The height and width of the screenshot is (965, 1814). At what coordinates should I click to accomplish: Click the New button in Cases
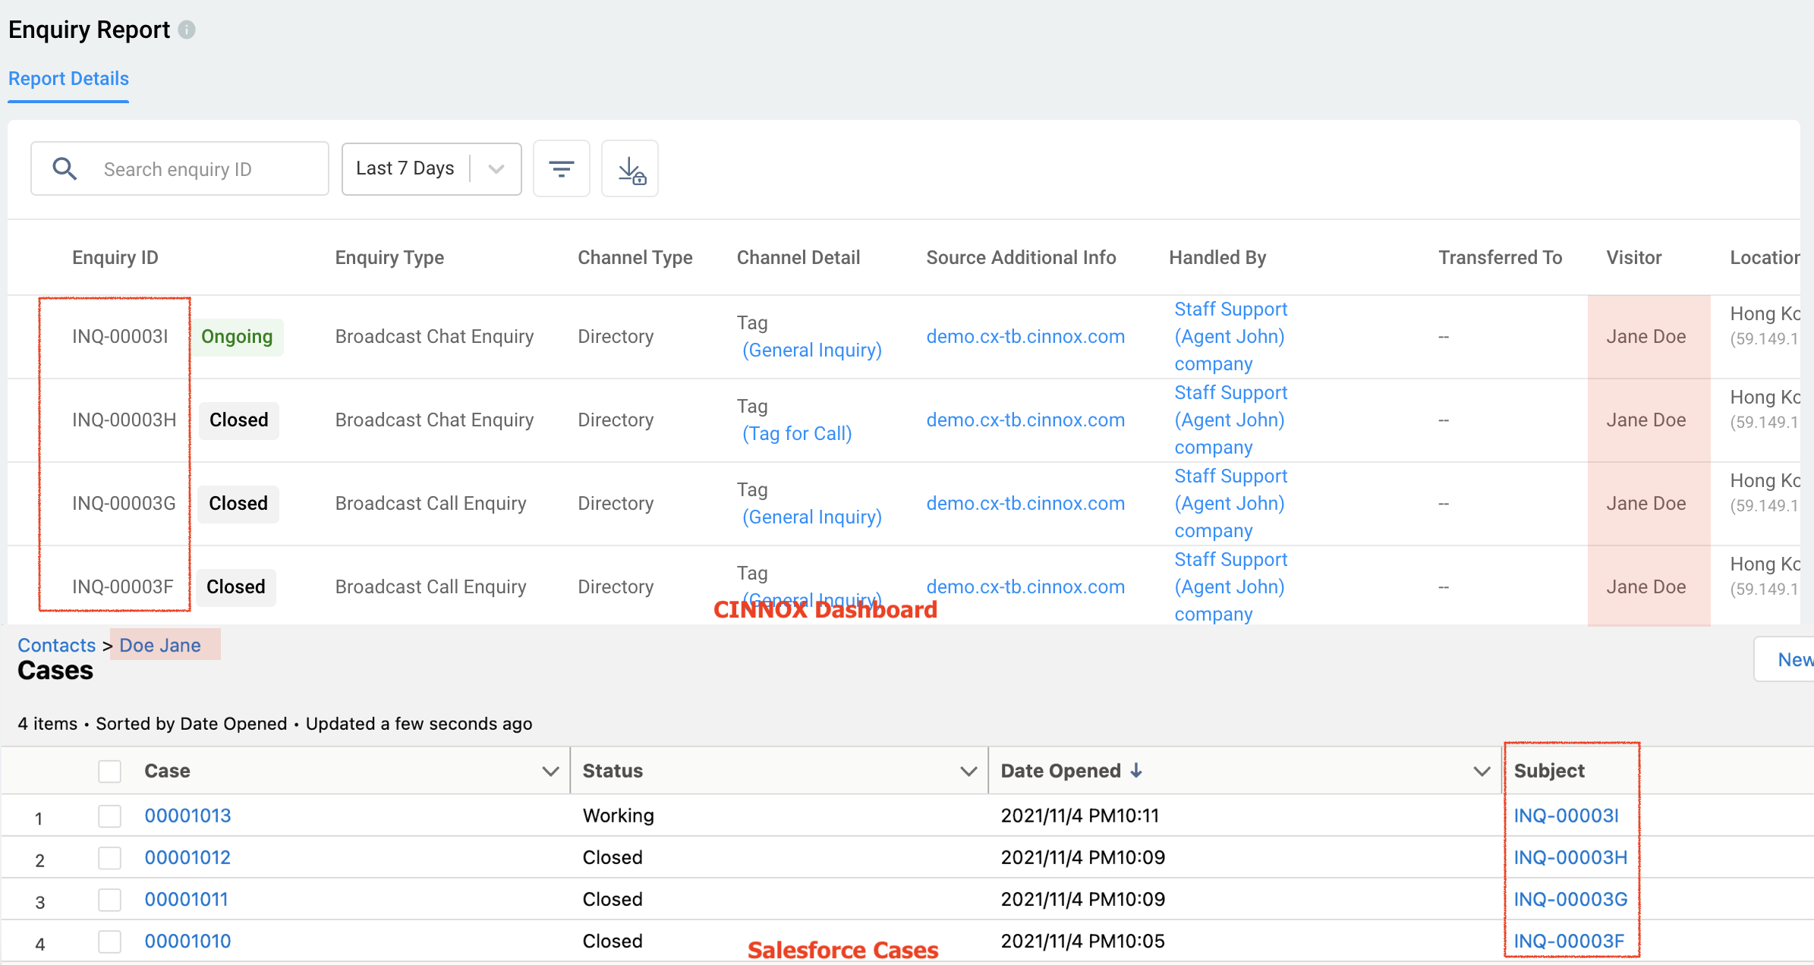click(x=1793, y=659)
